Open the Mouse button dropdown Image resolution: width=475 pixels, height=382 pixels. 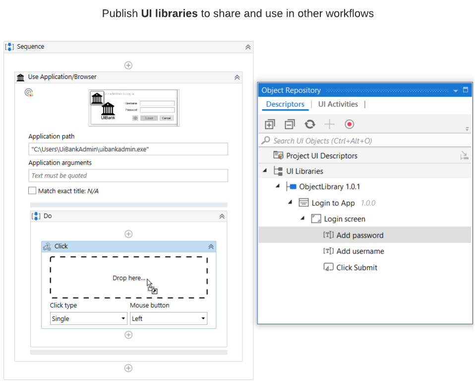pos(203,318)
